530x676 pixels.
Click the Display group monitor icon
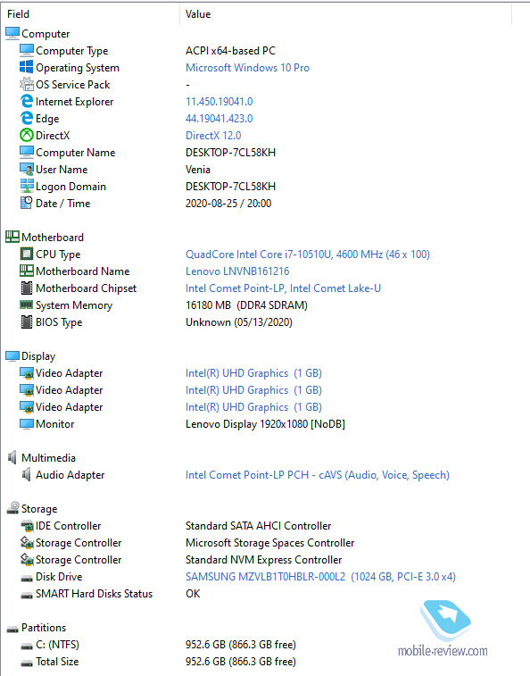point(12,355)
